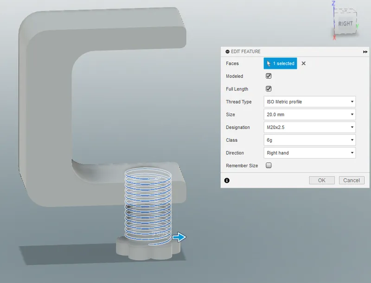371x283 pixels.
Task: Expand dialog using double-arrow icon
Action: point(365,52)
